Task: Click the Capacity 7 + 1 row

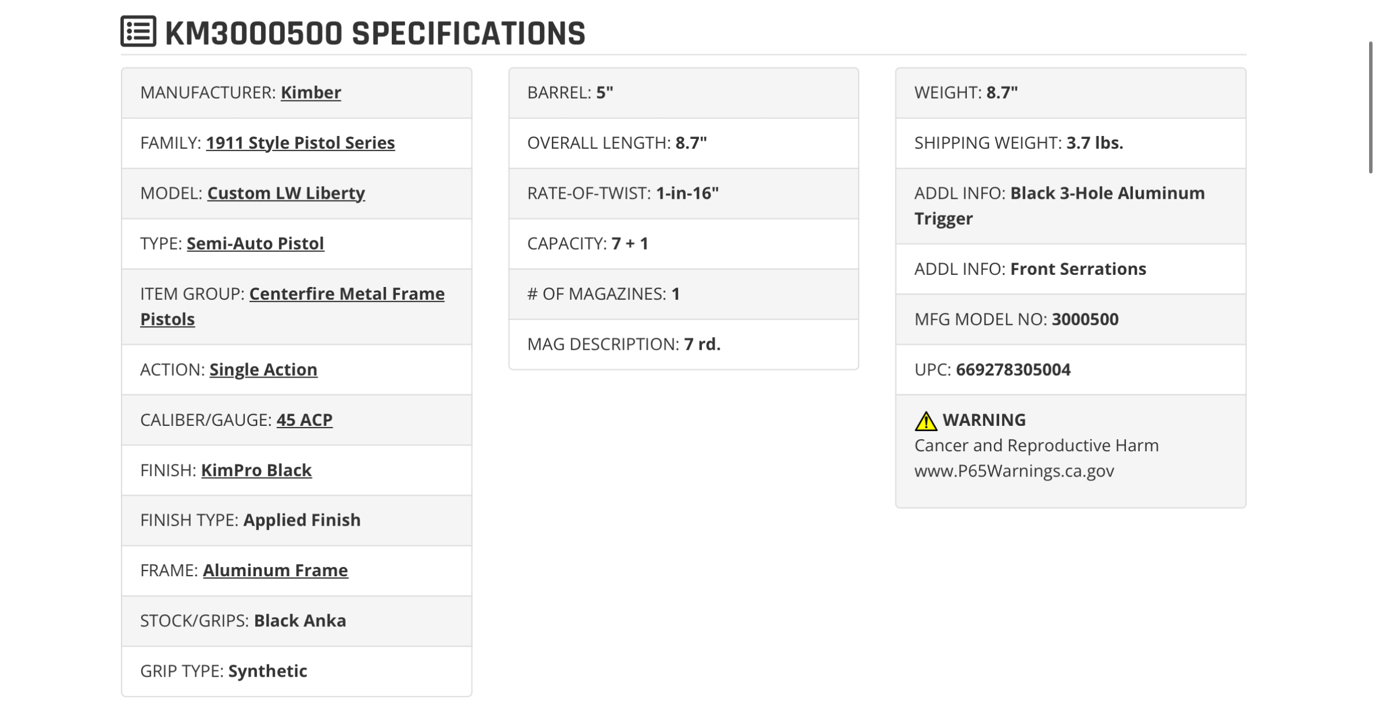Action: click(683, 244)
